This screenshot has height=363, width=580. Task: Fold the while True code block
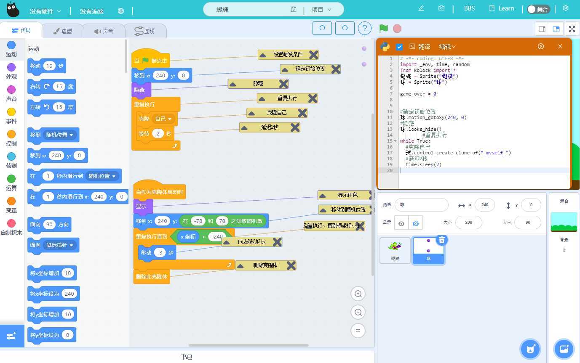pos(395,141)
